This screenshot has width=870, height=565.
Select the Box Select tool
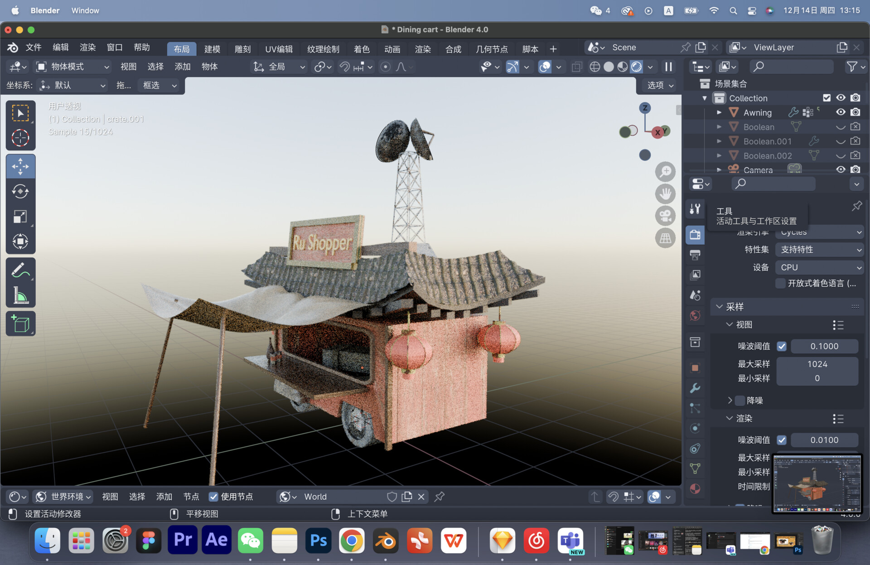(20, 113)
